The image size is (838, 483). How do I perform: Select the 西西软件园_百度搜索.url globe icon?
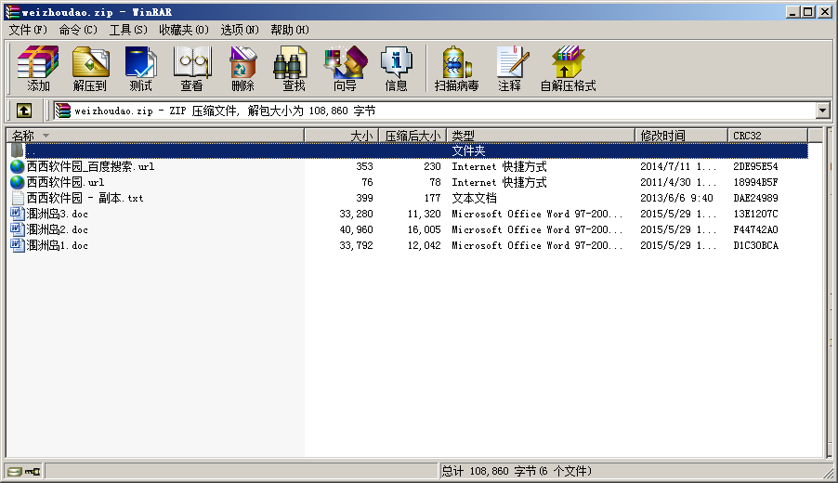pyautogui.click(x=17, y=166)
